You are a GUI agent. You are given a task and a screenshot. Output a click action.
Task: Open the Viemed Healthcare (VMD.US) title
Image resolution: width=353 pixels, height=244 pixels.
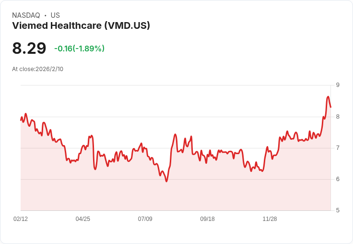pos(81,25)
